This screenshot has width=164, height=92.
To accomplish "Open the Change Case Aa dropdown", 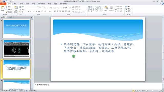I will click(45, 11).
